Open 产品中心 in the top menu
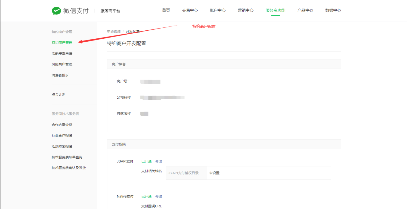The width and height of the screenshot is (407, 209). (305, 10)
